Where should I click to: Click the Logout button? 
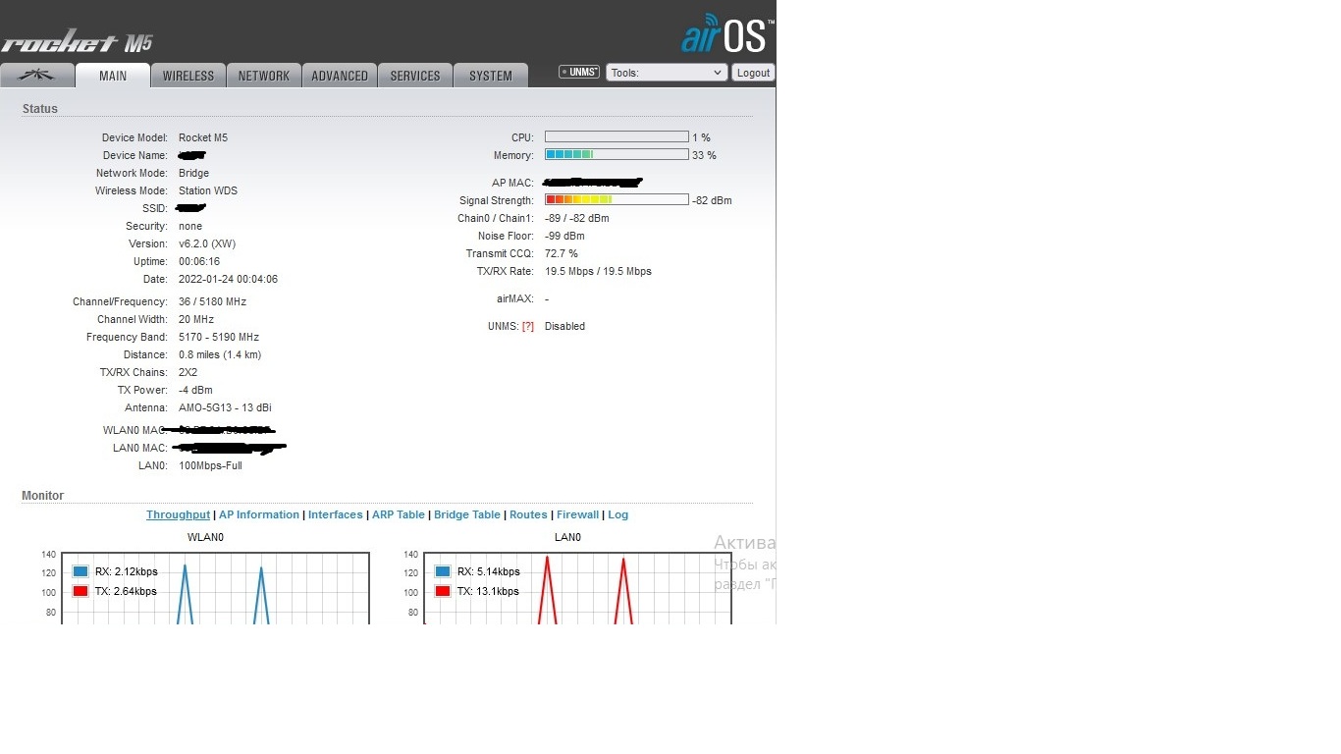753,73
